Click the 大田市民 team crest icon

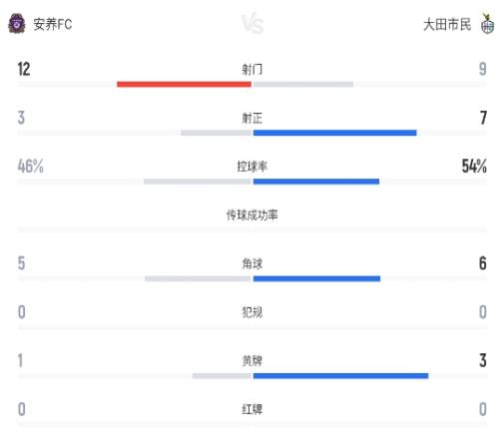pos(487,24)
